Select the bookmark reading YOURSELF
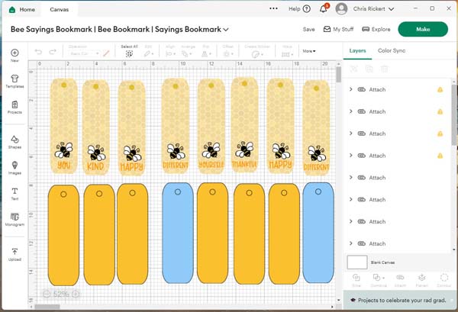This screenshot has width=458, height=312. [x=211, y=127]
